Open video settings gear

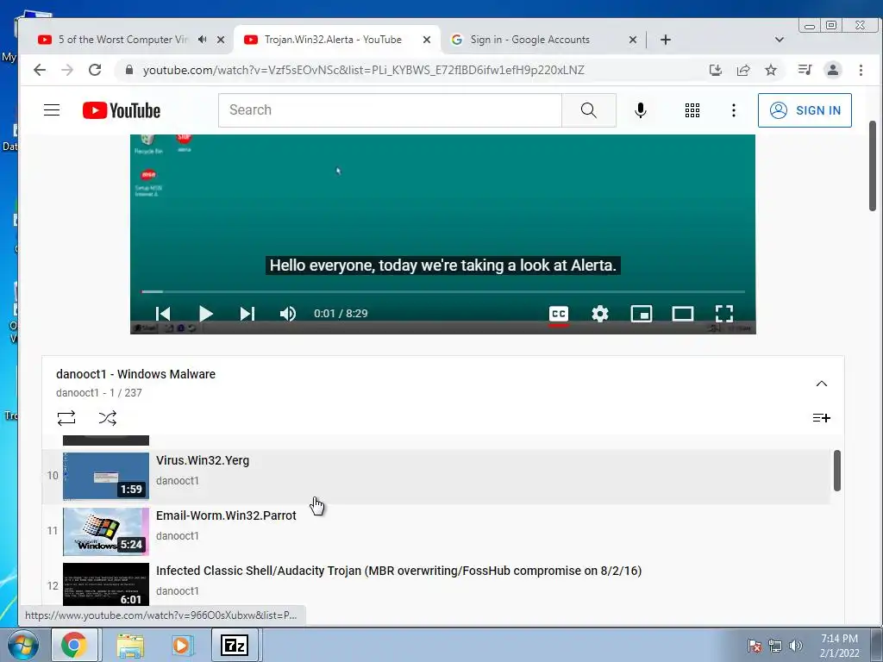tap(600, 314)
